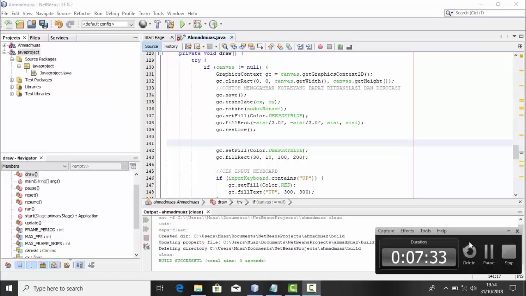Expand the Test Packages node
Viewport: 526px width, 296px height.
[x=12, y=80]
